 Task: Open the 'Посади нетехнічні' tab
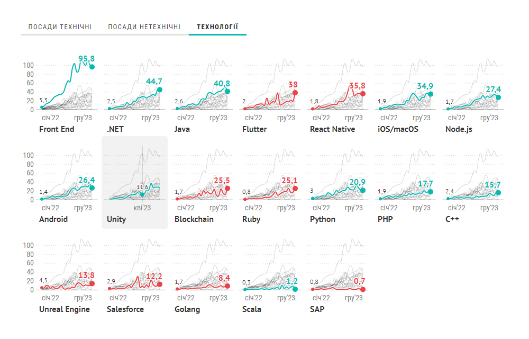(x=144, y=27)
